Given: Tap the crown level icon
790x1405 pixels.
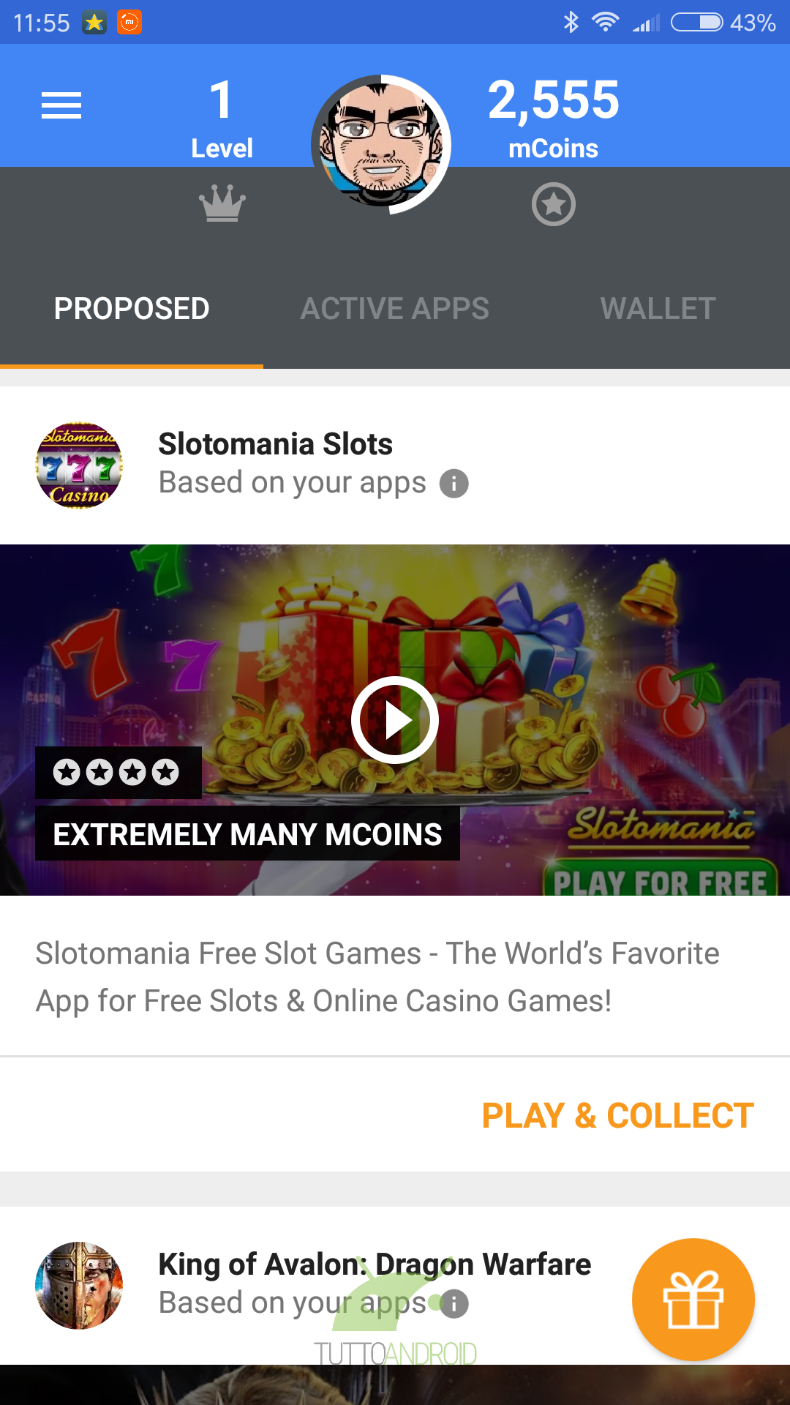Looking at the screenshot, I should (222, 203).
